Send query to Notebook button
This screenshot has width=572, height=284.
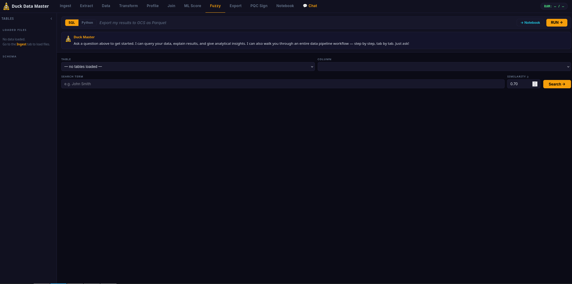pyautogui.click(x=530, y=23)
